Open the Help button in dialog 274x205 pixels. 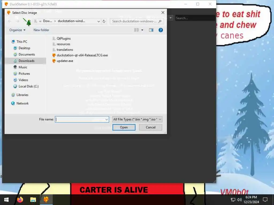161,30
